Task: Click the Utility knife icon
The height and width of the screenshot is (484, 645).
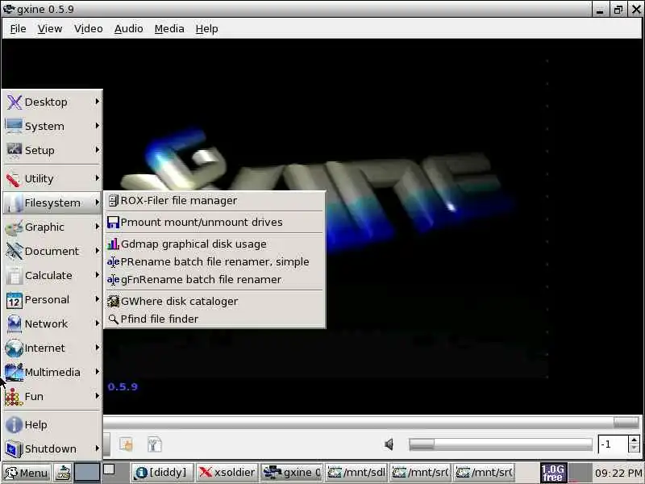Action: (x=13, y=179)
